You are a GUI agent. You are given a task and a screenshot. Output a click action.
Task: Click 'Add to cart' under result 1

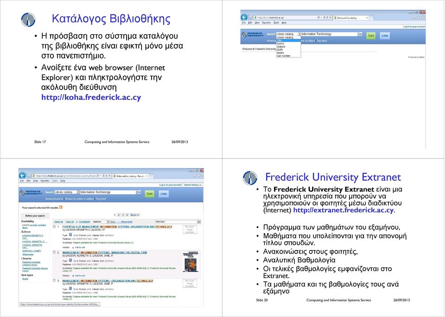[x=80, y=247]
